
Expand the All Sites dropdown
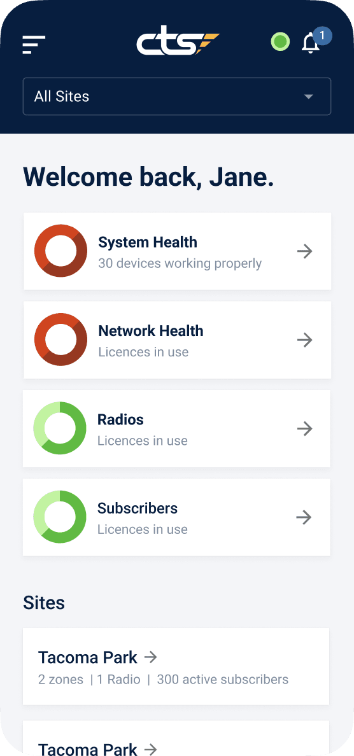(177, 97)
